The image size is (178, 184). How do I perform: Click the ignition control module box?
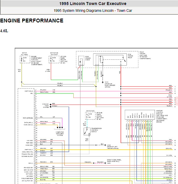click(140, 115)
